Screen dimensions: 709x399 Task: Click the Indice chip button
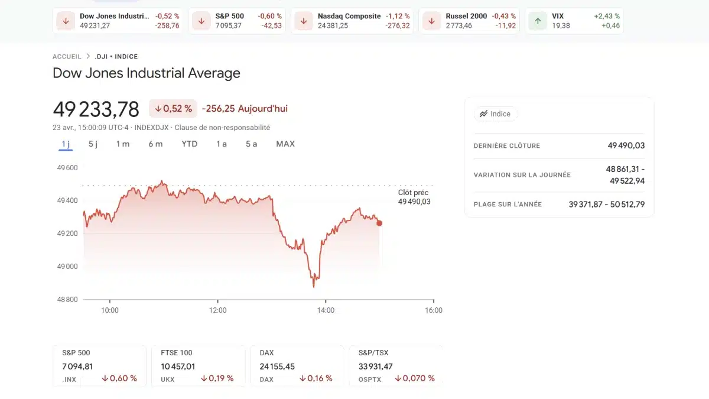(496, 113)
